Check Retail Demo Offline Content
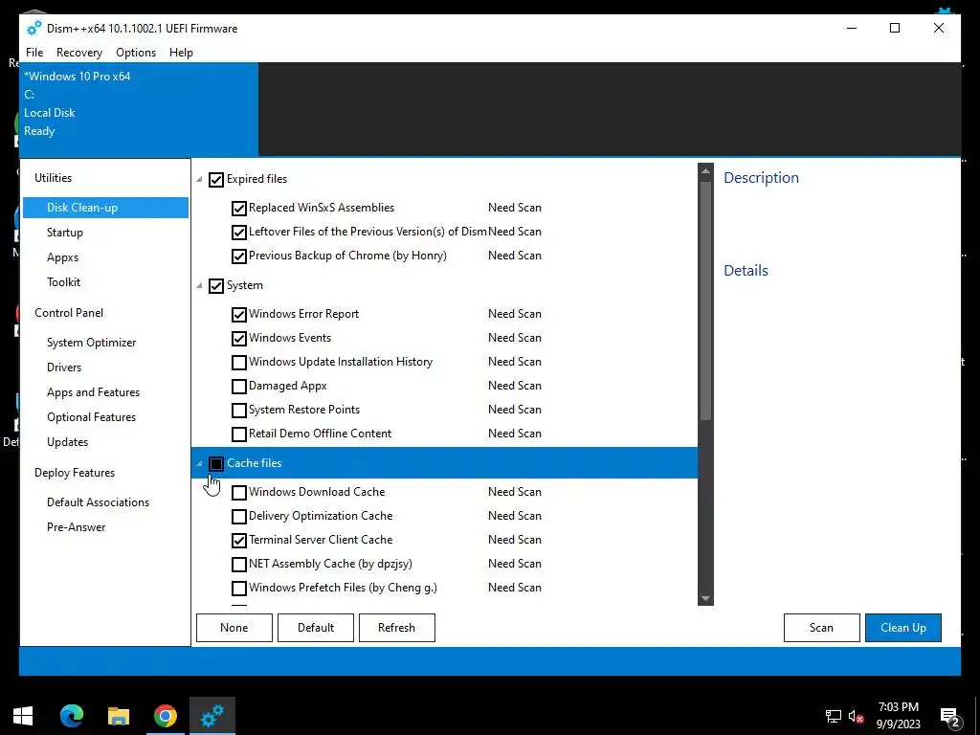Viewport: 980px width, 735px height. [x=238, y=434]
